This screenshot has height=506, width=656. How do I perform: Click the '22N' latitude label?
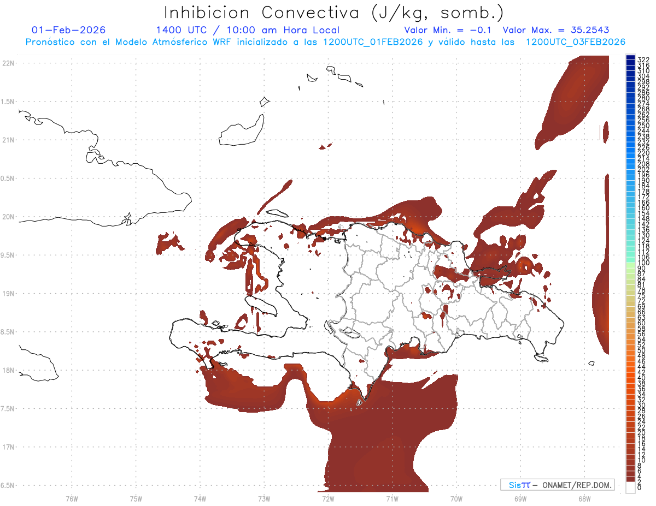click(8, 63)
